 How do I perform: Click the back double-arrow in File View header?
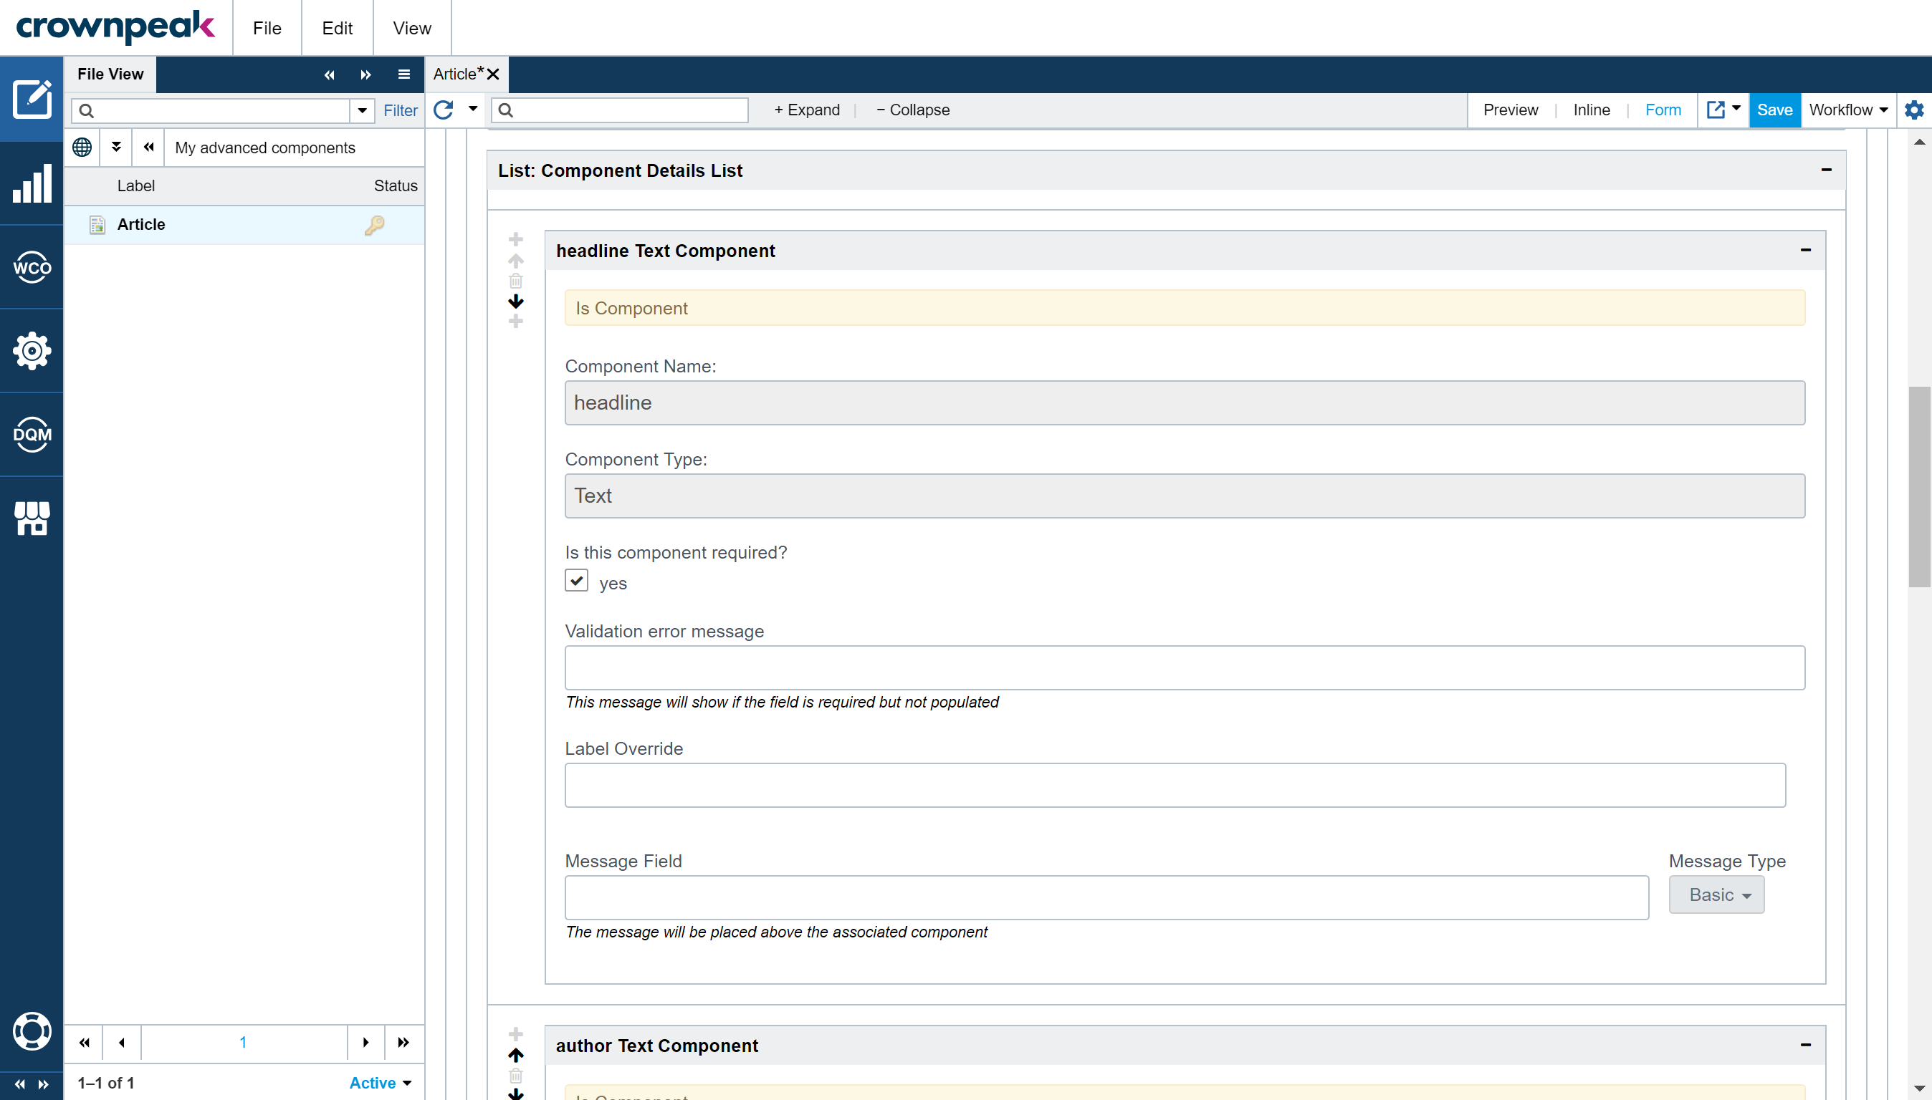pyautogui.click(x=330, y=74)
